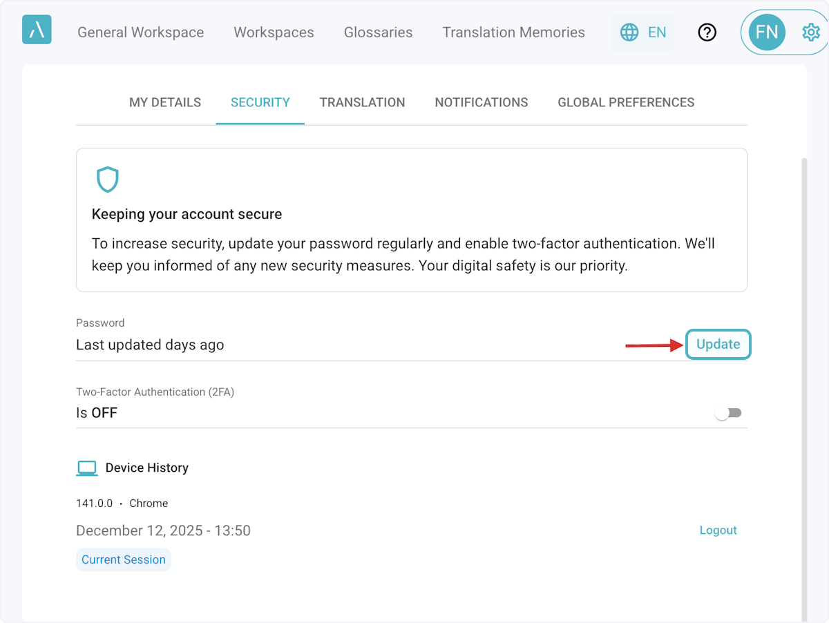This screenshot has height=623, width=829.
Task: Click Update to change the password
Action: point(718,344)
